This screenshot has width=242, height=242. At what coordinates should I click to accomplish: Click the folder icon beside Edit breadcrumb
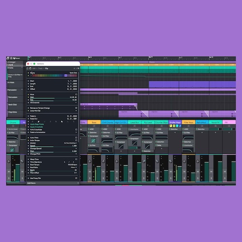[30, 68]
